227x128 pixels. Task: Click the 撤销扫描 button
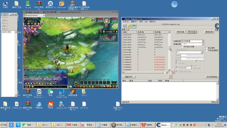(x=209, y=32)
